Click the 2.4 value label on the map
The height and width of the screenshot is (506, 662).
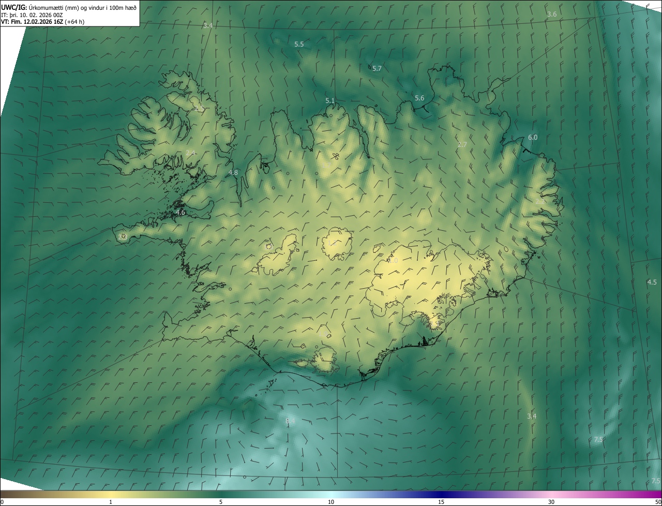coord(190,153)
